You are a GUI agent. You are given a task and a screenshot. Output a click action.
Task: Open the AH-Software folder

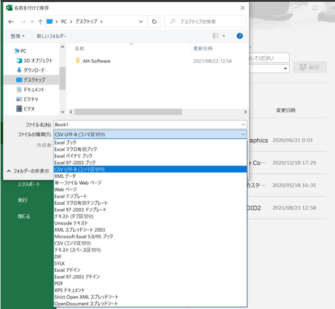(x=96, y=61)
